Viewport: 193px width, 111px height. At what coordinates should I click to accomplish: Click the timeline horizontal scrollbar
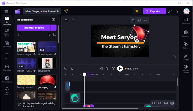(x=100, y=109)
